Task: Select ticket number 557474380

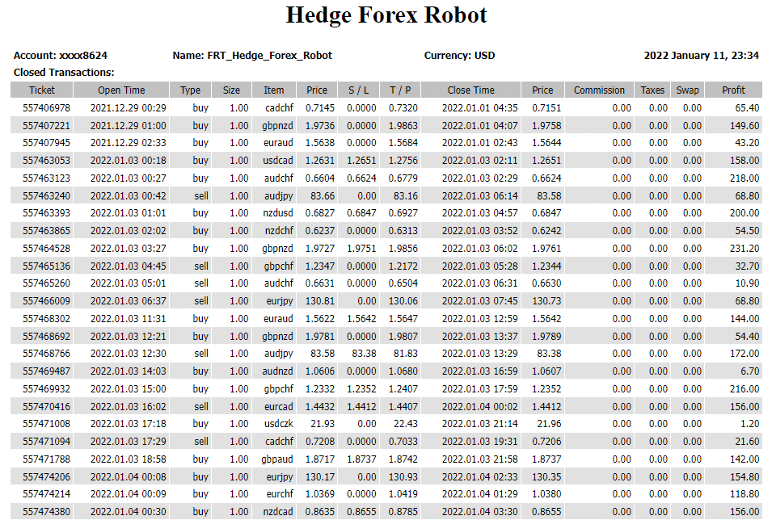Action: click(46, 512)
